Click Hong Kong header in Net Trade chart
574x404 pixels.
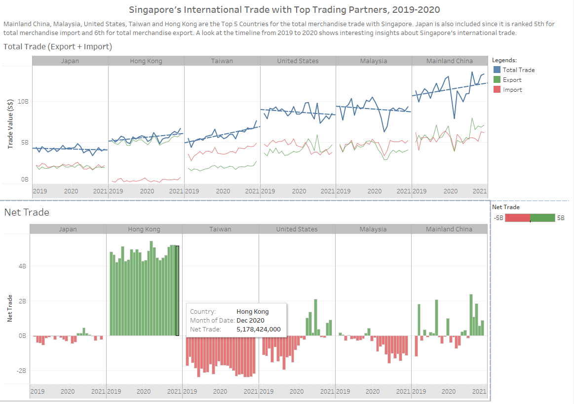point(144,229)
